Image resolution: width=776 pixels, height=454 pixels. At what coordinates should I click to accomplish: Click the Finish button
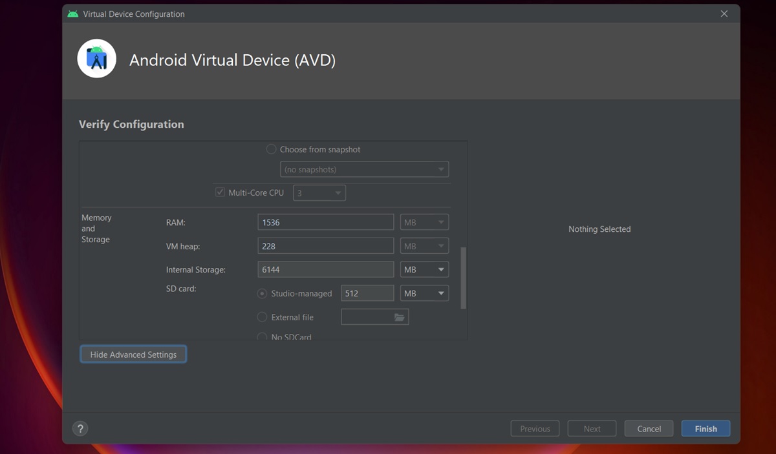click(x=706, y=429)
